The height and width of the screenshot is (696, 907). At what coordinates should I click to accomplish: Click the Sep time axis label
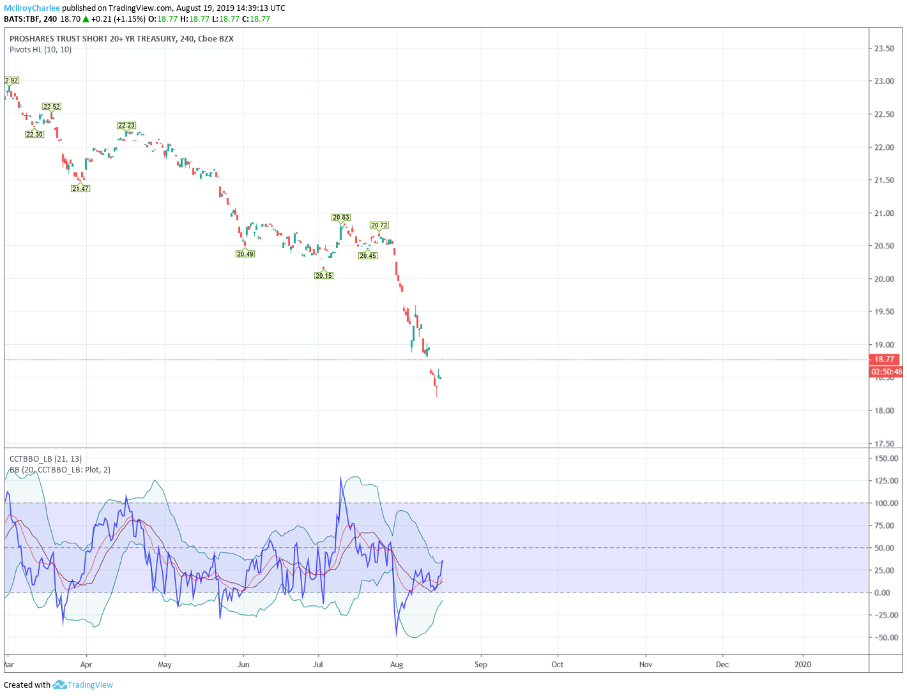pos(481,664)
